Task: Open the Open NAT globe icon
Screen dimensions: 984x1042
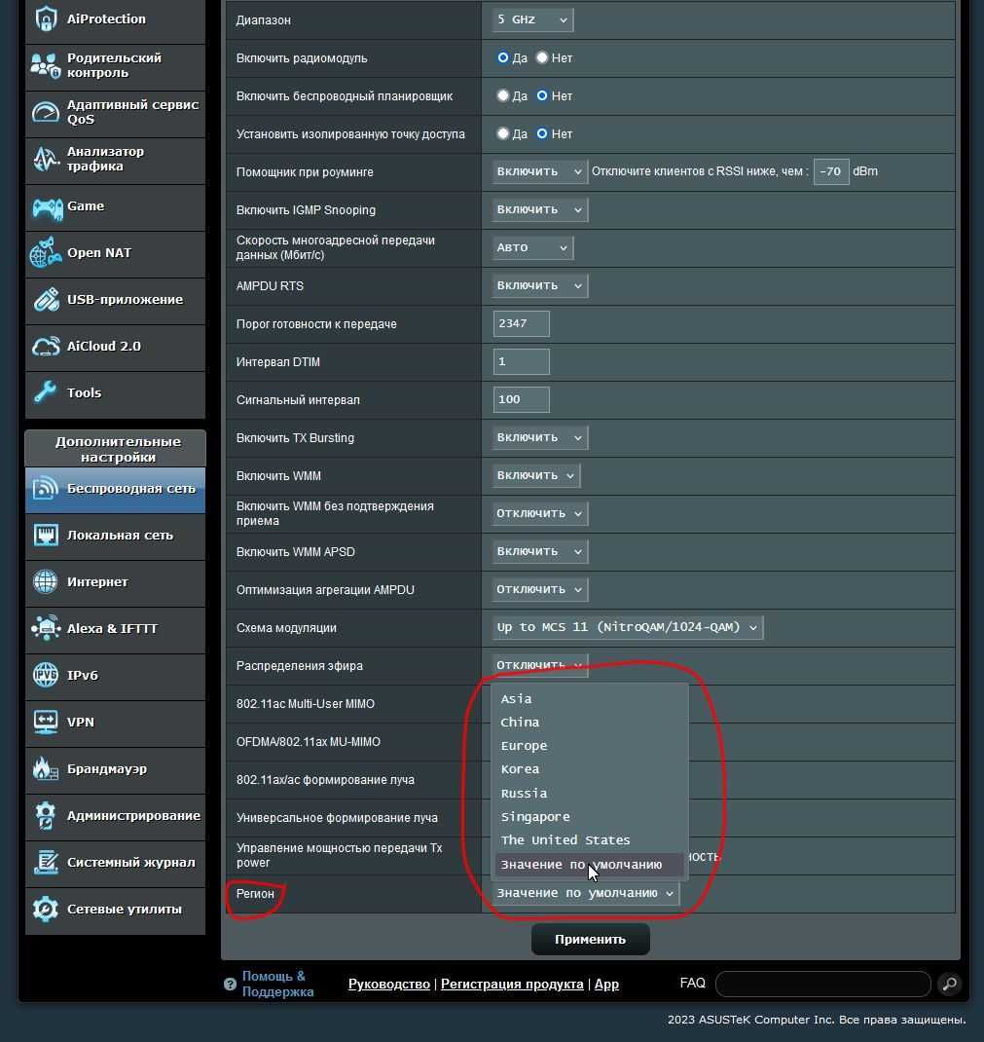Action: [x=45, y=252]
